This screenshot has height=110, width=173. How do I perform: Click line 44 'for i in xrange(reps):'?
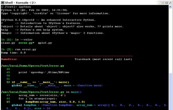click(38, 99)
